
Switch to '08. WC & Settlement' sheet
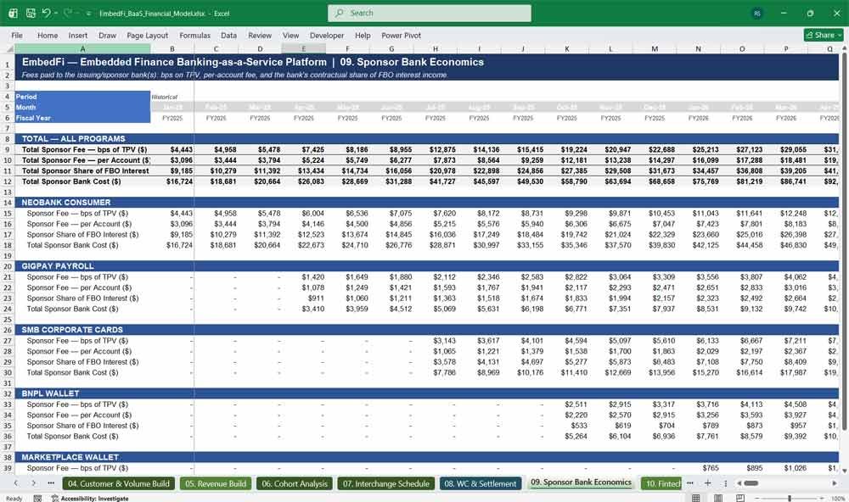tap(481, 483)
